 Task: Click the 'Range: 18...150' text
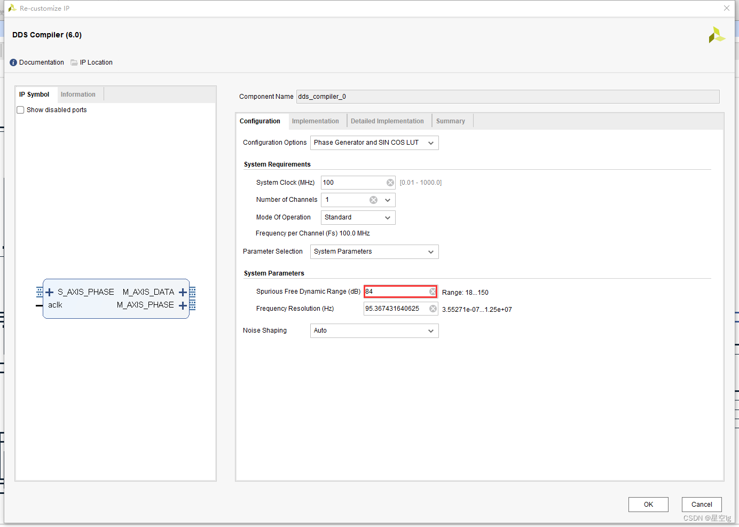point(465,293)
